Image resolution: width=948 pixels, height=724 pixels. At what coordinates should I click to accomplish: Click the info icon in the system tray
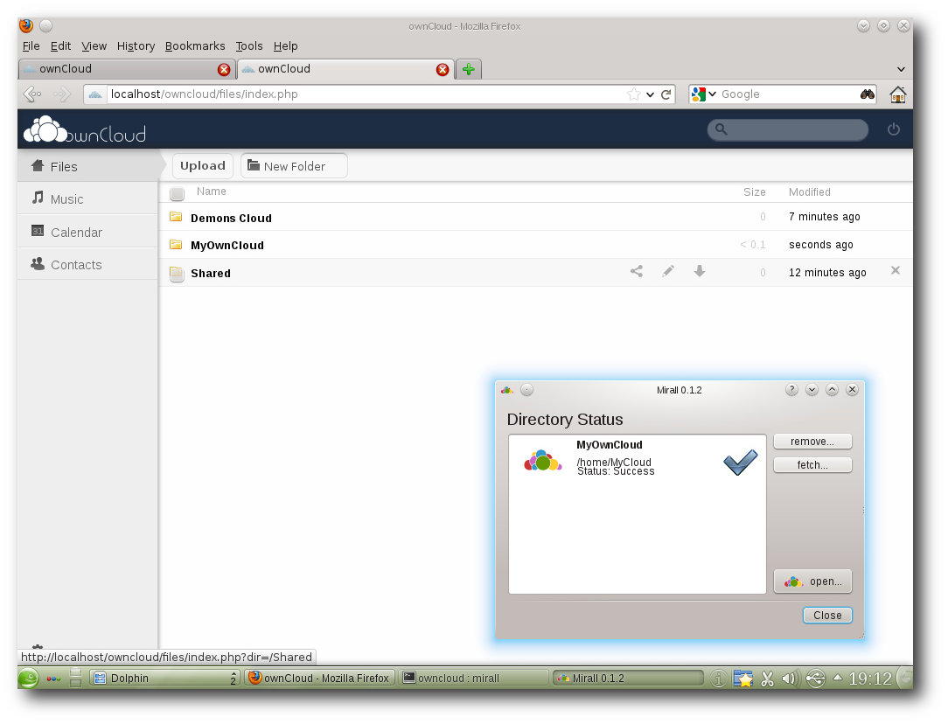(718, 679)
